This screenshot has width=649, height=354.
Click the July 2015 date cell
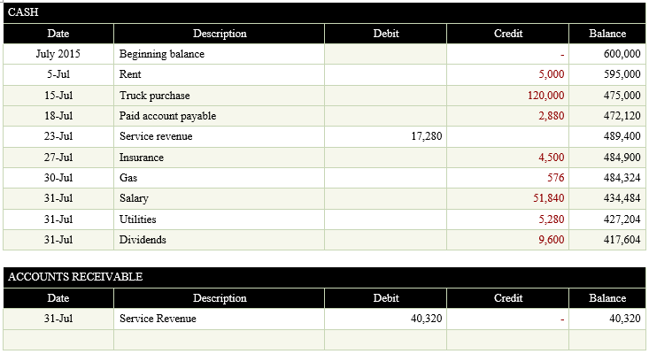pos(58,54)
